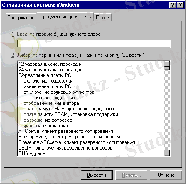
Task: Click the Отмена button
Action: coord(166,175)
